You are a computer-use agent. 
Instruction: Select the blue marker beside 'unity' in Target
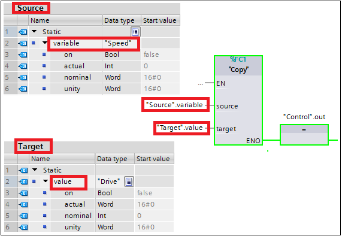coord(45,226)
